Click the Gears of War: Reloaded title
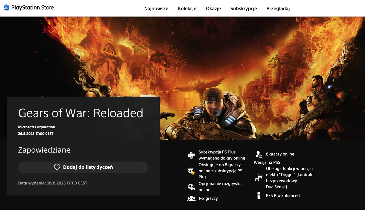This screenshot has height=210, width=365. pos(81,113)
